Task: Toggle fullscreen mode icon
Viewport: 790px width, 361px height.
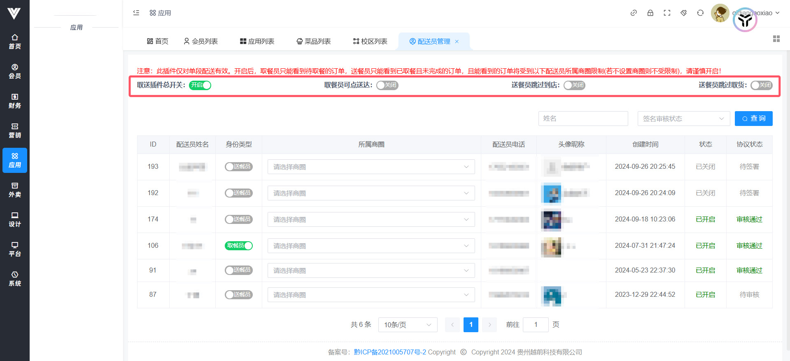Action: (667, 13)
